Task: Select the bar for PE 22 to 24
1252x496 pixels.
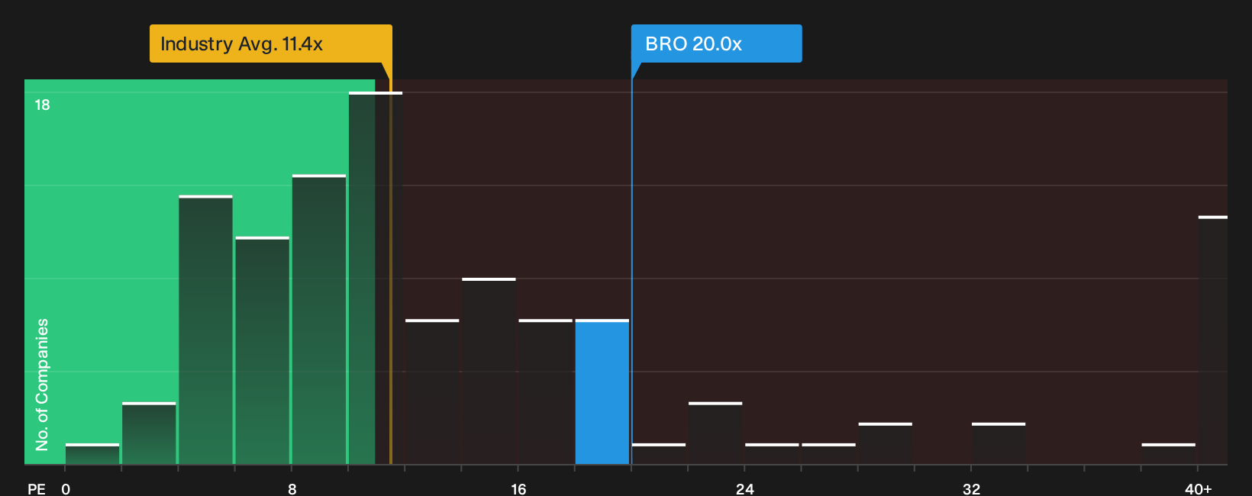Action: (715, 433)
